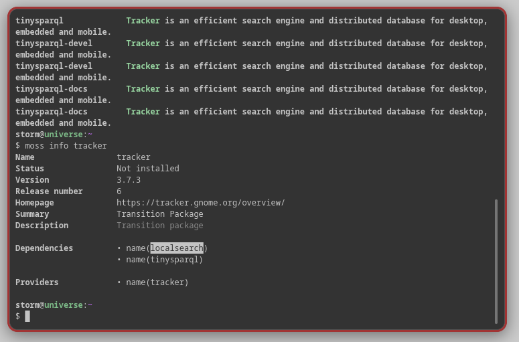
Task: Click the Version field label
Action: click(x=32, y=180)
